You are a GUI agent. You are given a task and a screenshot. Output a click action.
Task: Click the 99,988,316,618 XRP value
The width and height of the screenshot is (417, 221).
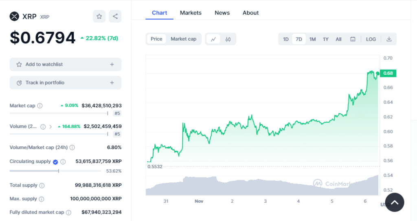(x=98, y=185)
